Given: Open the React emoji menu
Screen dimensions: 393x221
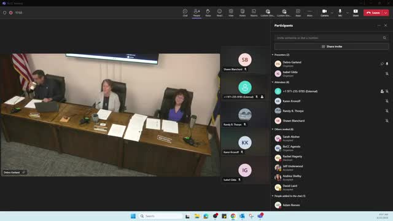Looking at the screenshot, I should [220, 12].
